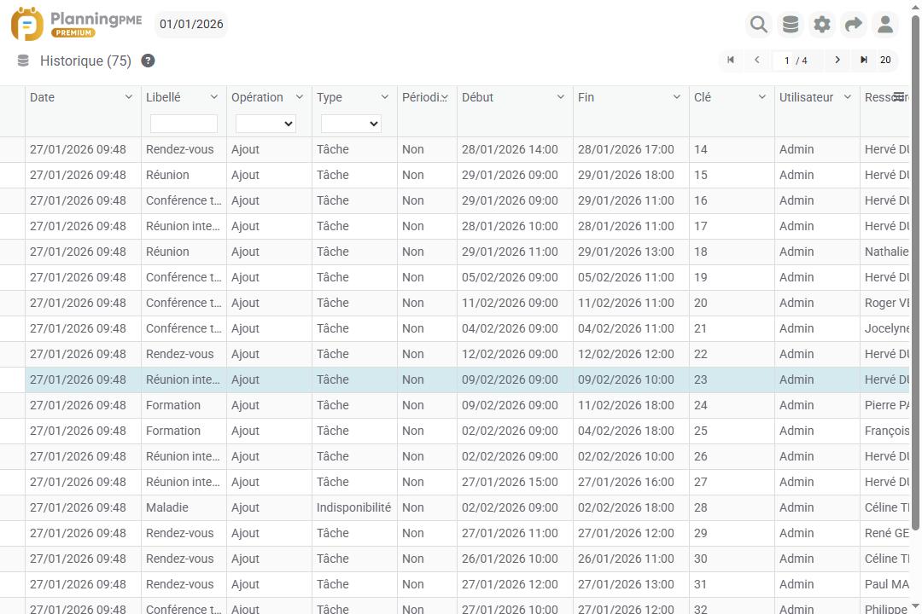Sort by the Utilisateur column header
The height and width of the screenshot is (614, 922).
pyautogui.click(x=806, y=97)
